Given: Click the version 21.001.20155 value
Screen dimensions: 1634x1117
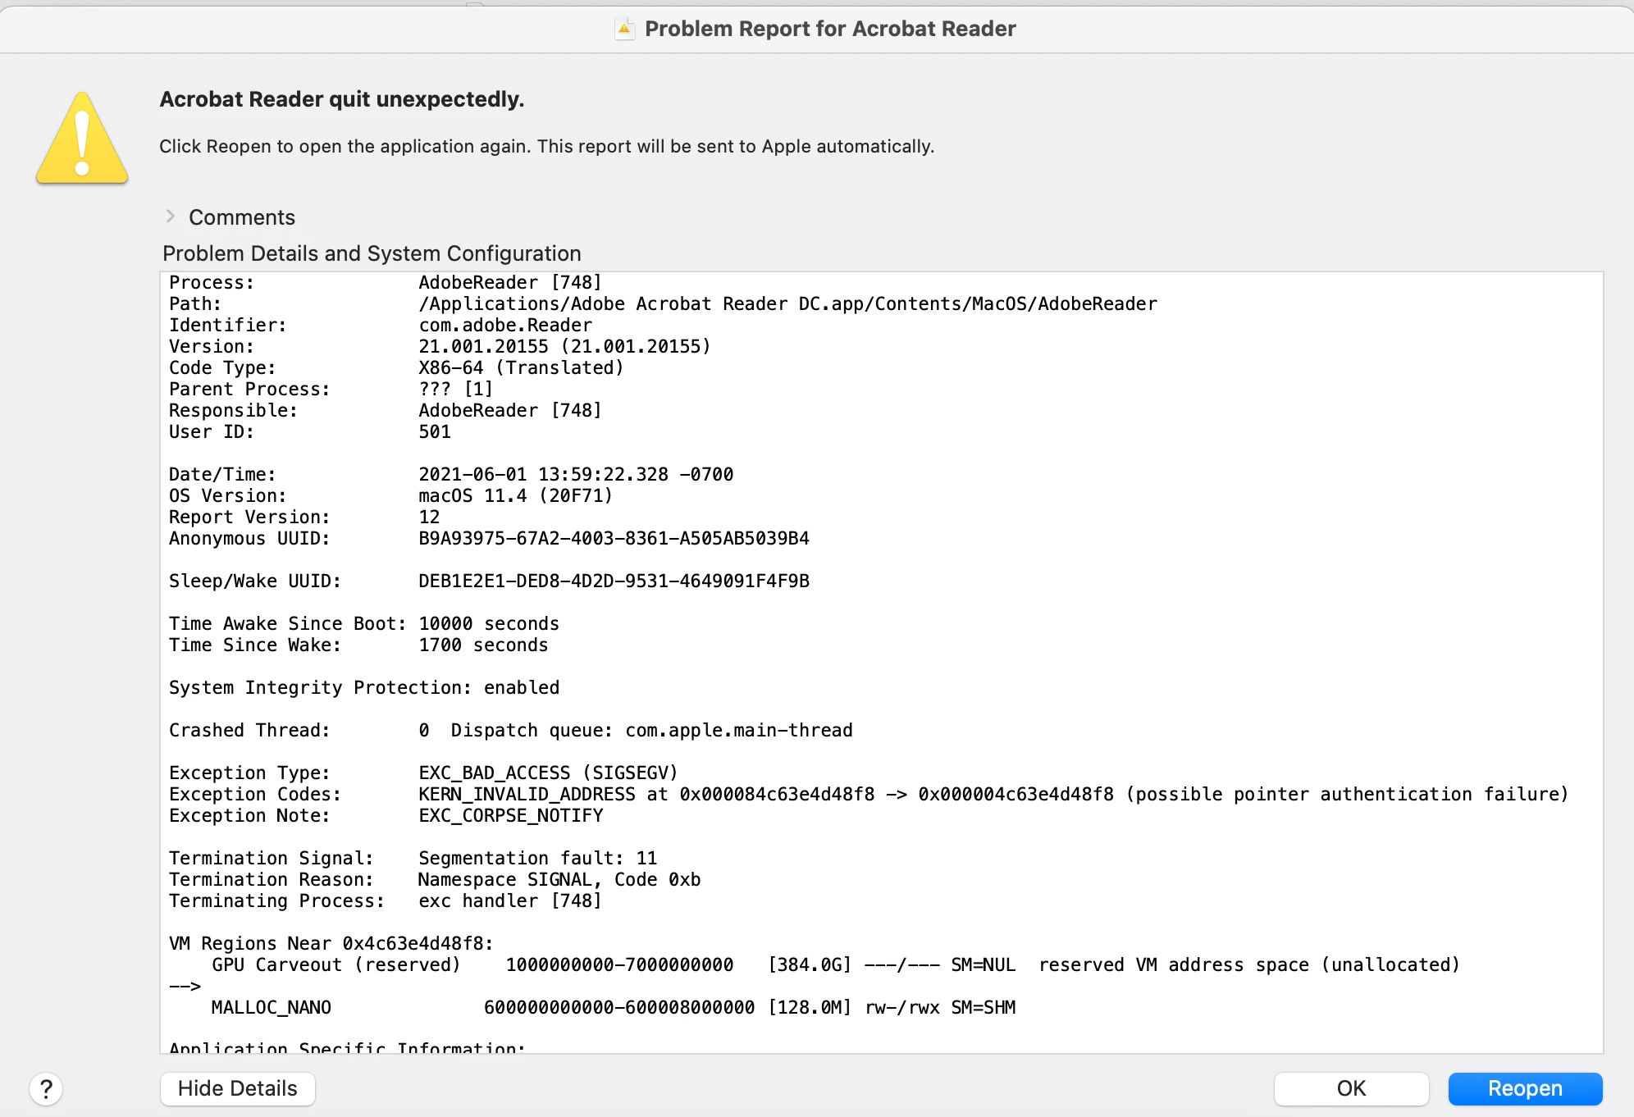Looking at the screenshot, I should click(564, 347).
